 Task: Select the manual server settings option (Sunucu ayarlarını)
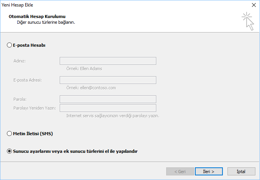tap(10, 151)
